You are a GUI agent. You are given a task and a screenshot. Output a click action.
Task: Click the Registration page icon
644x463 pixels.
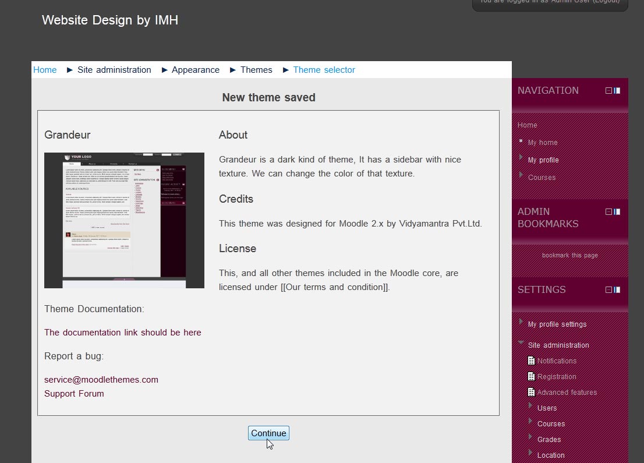click(x=531, y=377)
